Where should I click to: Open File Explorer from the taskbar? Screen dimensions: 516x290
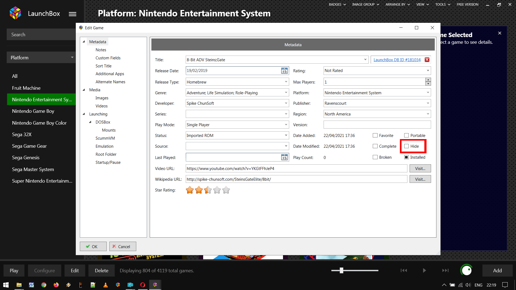(19, 285)
